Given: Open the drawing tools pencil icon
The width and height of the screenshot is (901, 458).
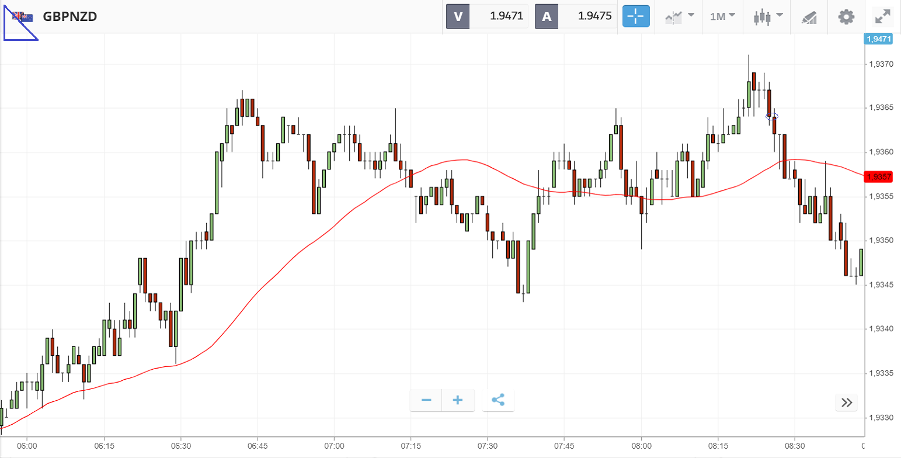Looking at the screenshot, I should 809,17.
